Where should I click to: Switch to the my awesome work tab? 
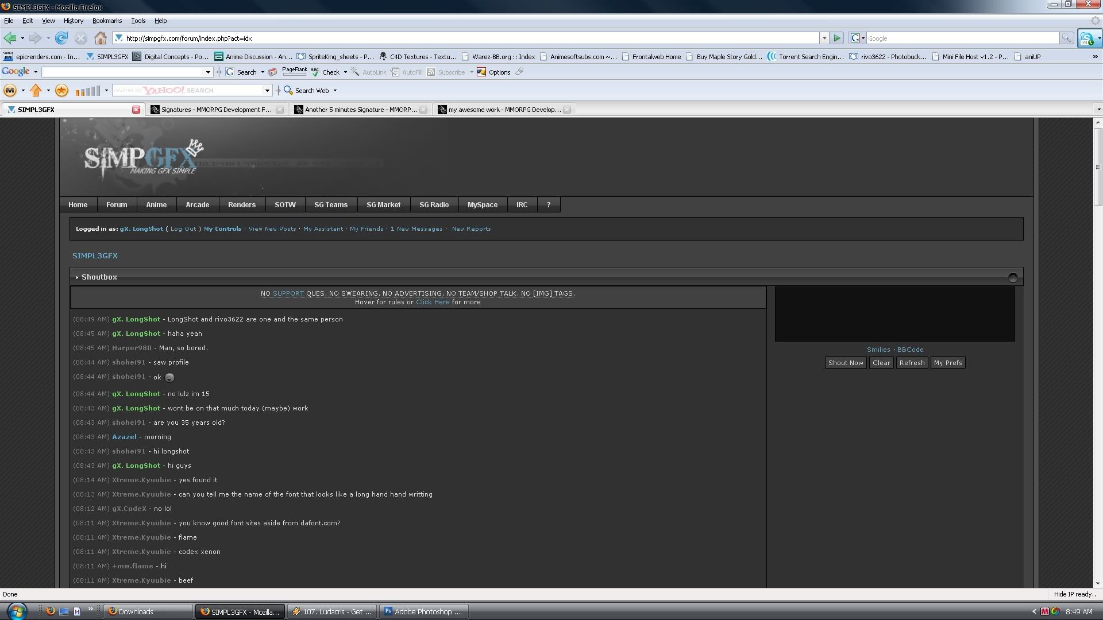point(504,110)
